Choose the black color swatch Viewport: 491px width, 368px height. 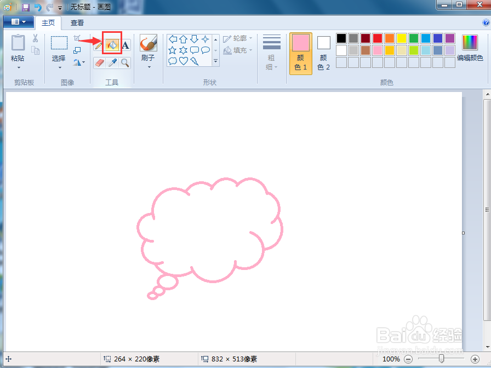click(x=341, y=38)
